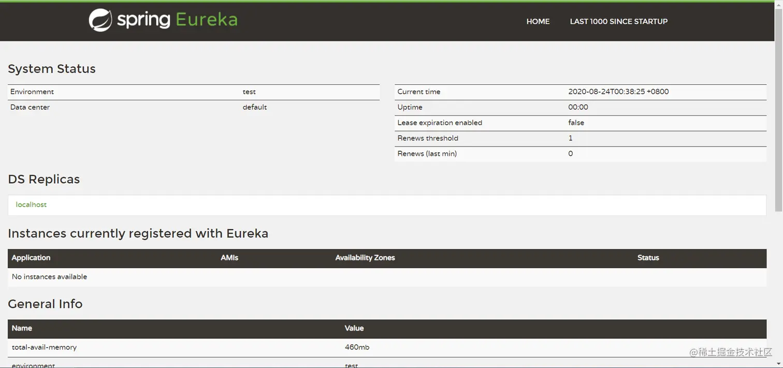Screen dimensions: 783x368
Task: Select the General Info heading
Action: click(45, 304)
